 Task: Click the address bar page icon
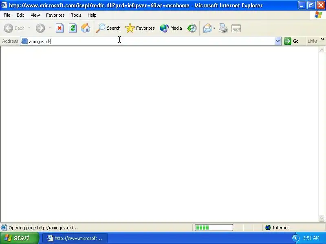24,41
